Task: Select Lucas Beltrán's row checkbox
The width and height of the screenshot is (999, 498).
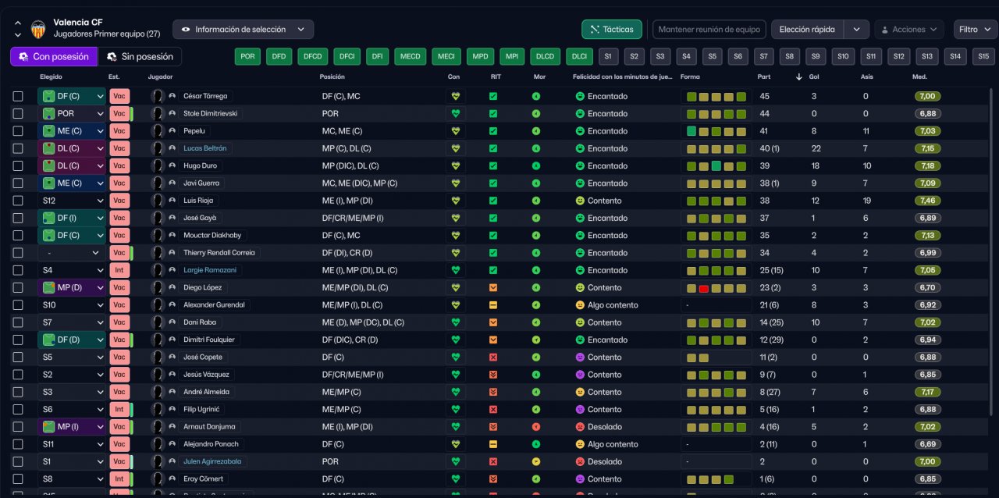Action: (x=18, y=148)
